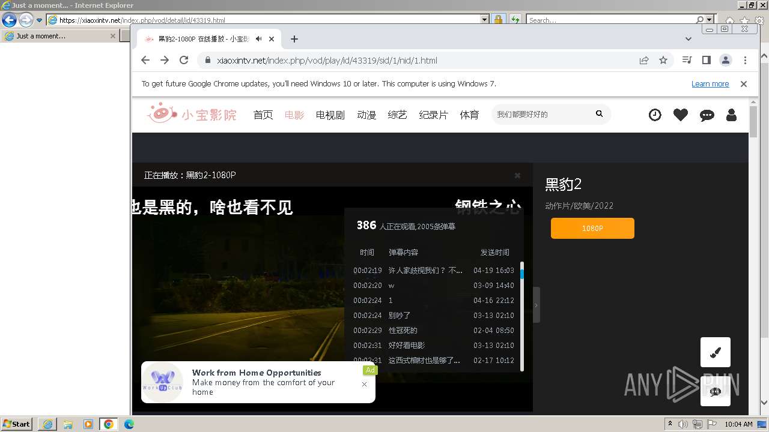The width and height of the screenshot is (769, 432).
Task: Select danmaku comment 好好看电影
Action: (x=407, y=346)
